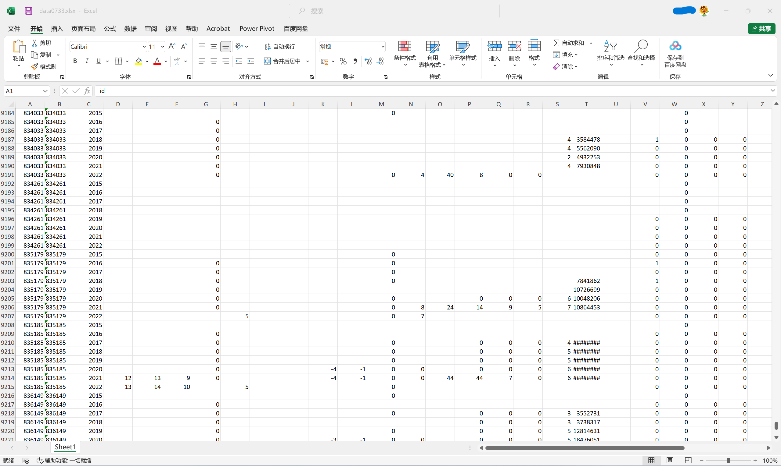Click the Percent Style icon
This screenshot has width=781, height=466.
pyautogui.click(x=343, y=61)
